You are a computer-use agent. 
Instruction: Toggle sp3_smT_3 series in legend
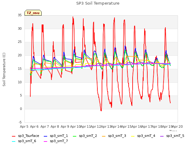114,136
